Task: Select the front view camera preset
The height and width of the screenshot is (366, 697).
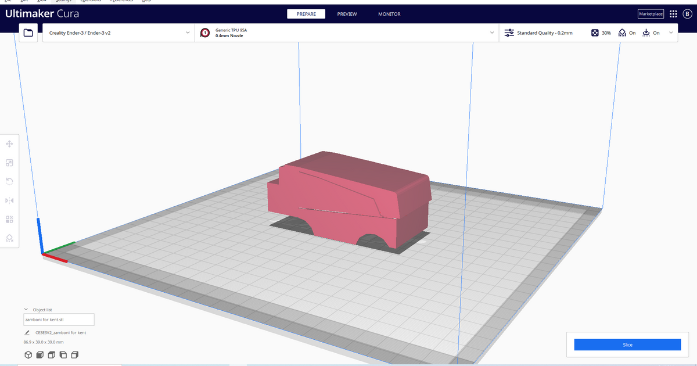Action: 39,354
